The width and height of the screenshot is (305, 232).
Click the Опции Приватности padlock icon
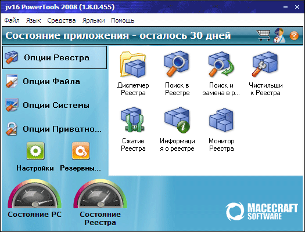12,129
